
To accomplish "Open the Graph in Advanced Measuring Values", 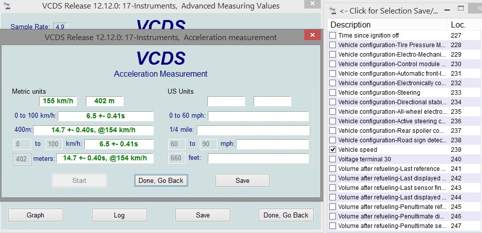I will [35, 215].
